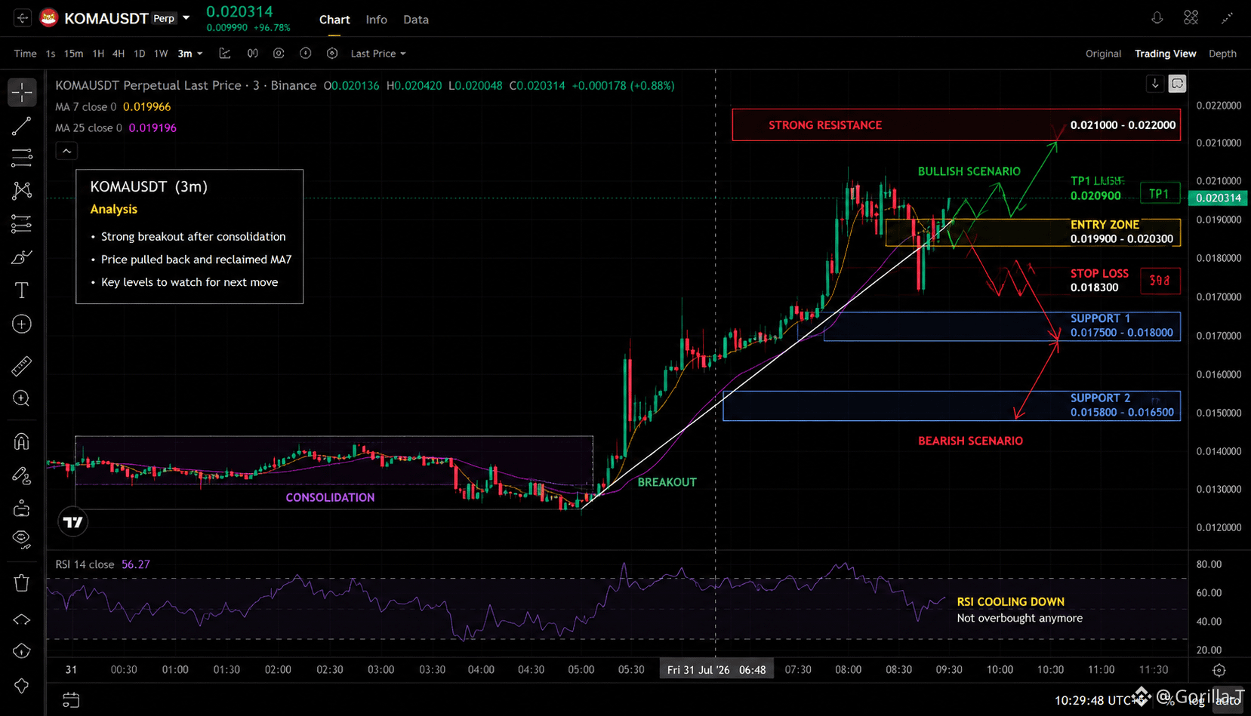Screen dimensions: 1251x716
Task: Select the zoom in magnifier tool
Action: pos(22,398)
